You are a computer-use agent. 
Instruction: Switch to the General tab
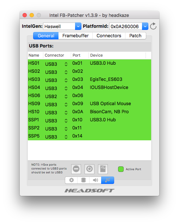point(46,36)
